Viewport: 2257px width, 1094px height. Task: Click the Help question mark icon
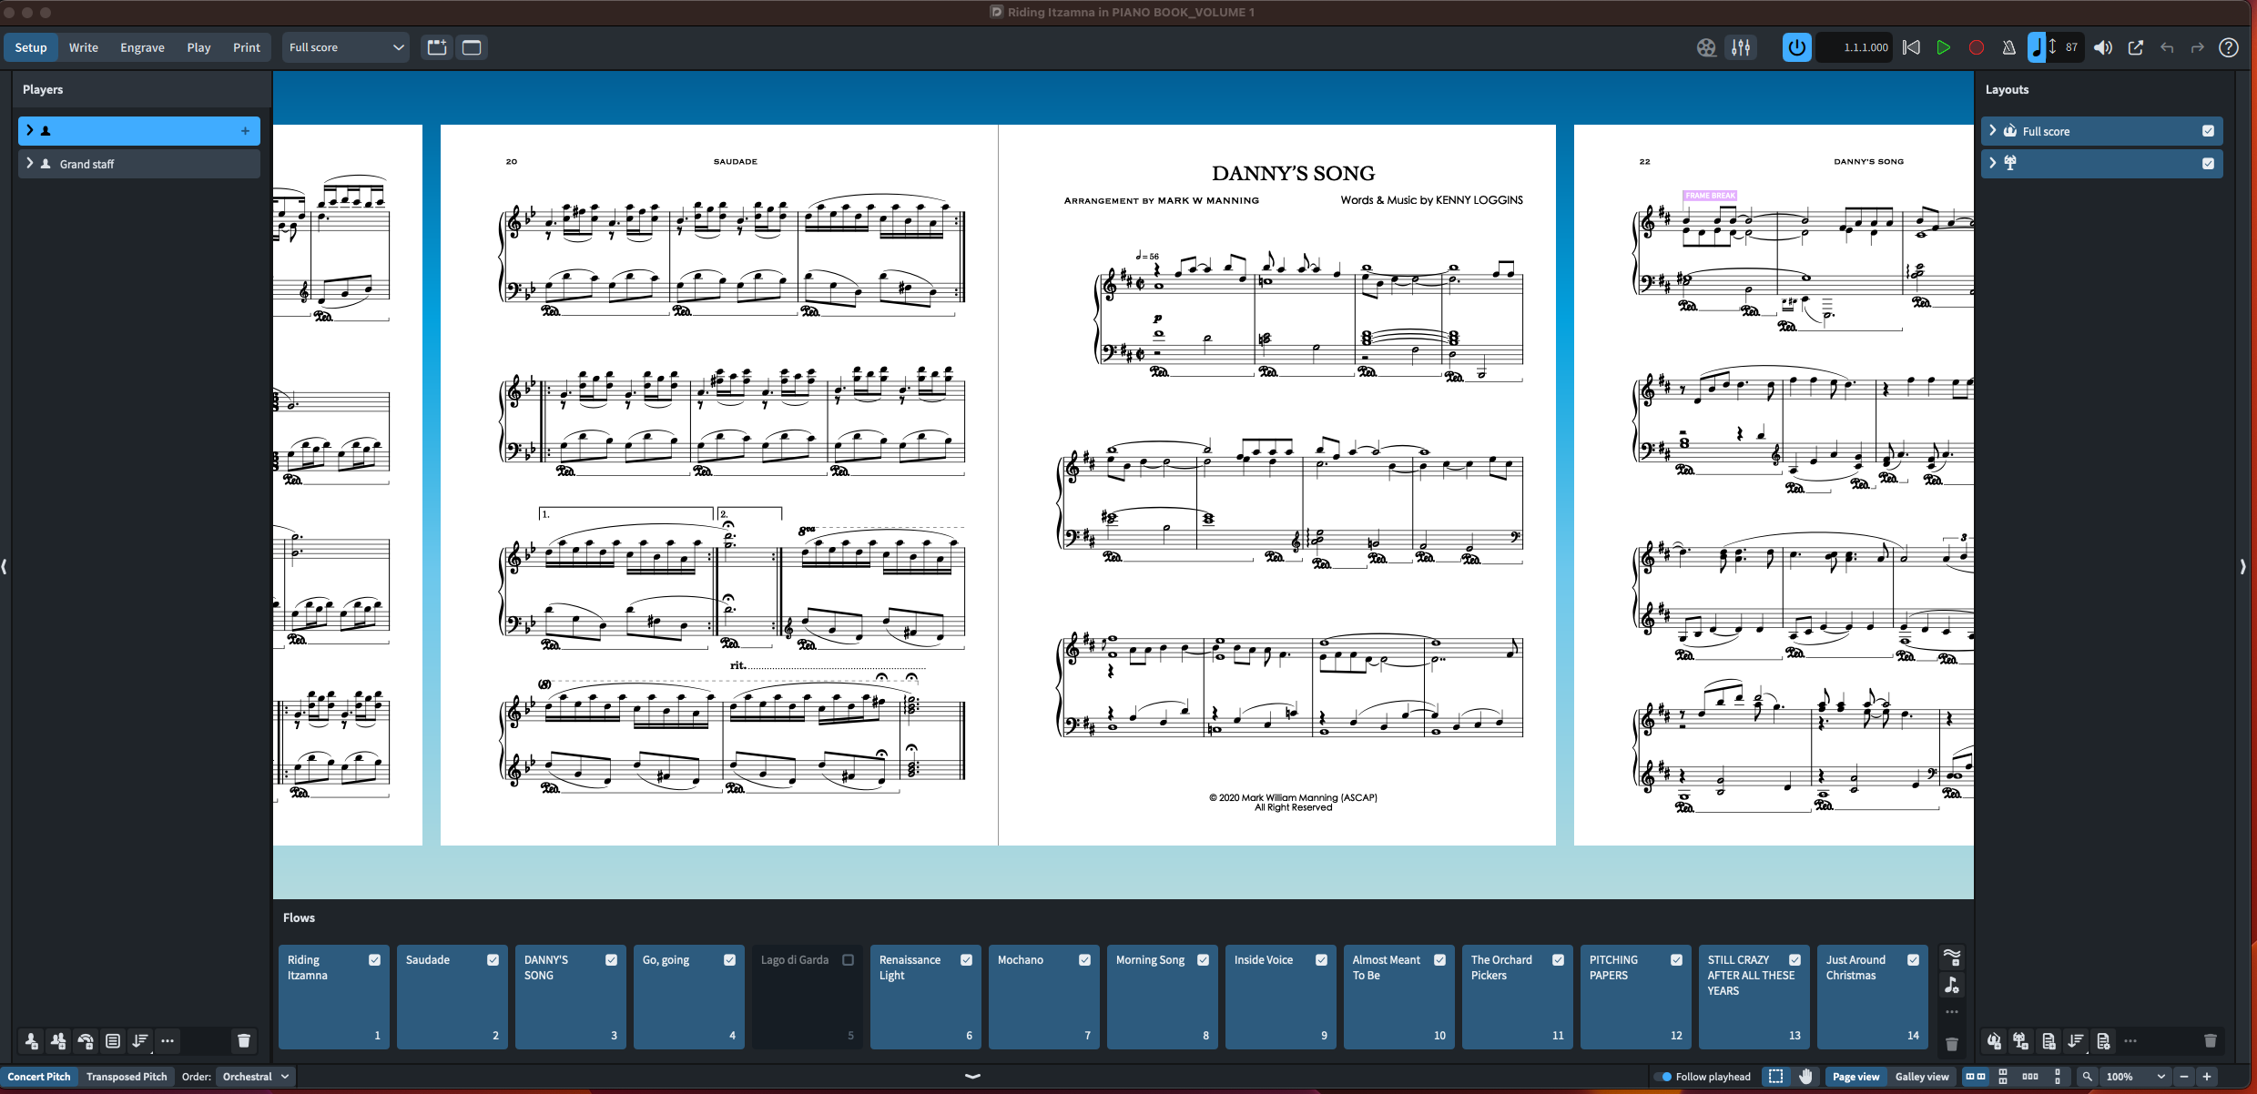(2228, 47)
